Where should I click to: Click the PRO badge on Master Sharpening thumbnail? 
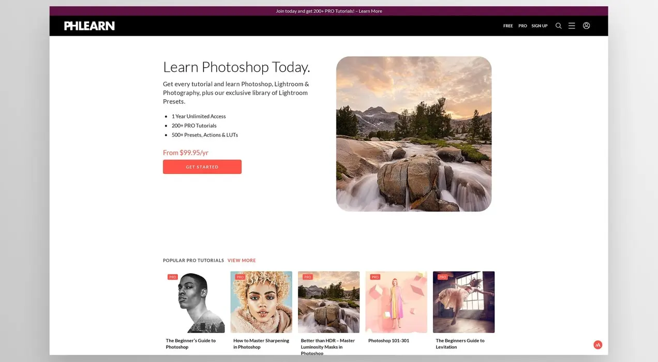(x=240, y=277)
